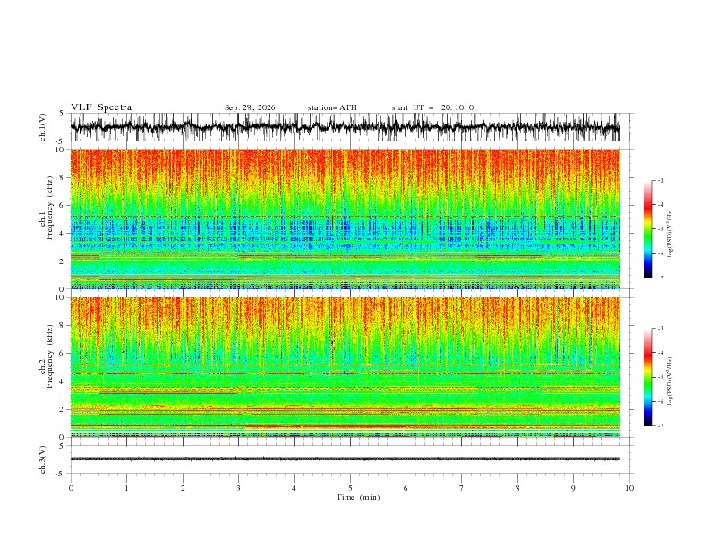Image resolution: width=709 pixels, height=548 pixels.
Task: Click the 9 tick on time axis
Action: coord(573,488)
